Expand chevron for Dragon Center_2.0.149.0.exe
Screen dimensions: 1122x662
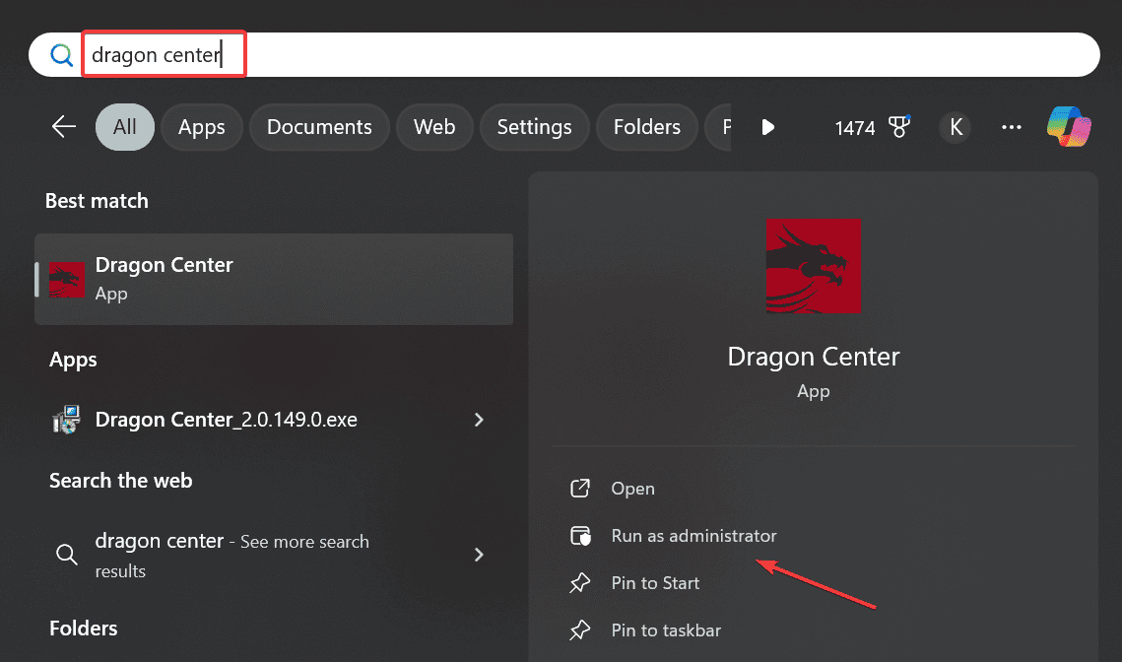479,420
